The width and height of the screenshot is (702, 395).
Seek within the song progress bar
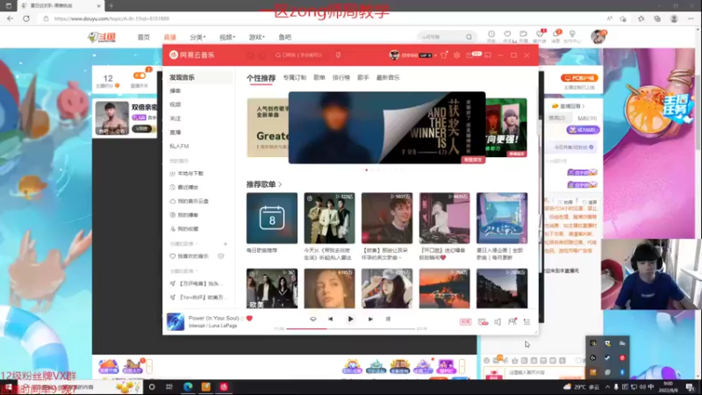click(x=350, y=328)
